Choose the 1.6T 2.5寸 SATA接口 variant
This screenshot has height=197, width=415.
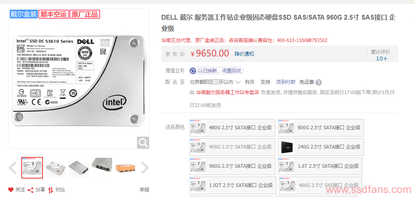320,166
